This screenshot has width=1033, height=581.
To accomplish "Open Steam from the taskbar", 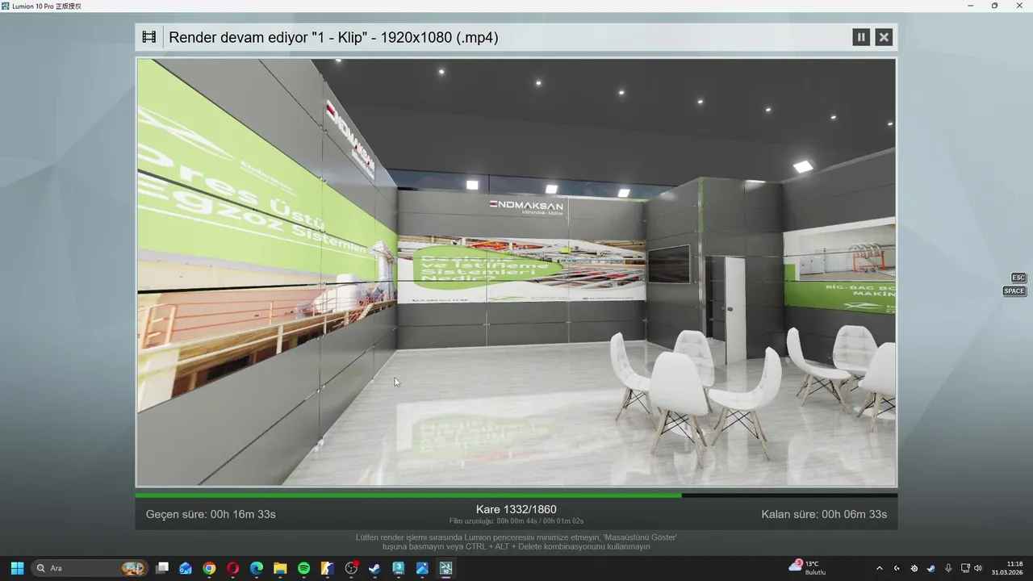I will (x=374, y=568).
